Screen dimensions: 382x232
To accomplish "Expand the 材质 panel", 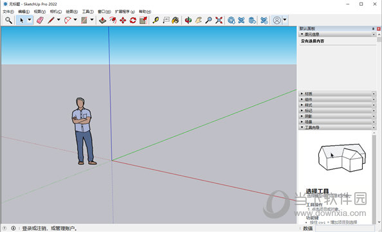I will coord(302,94).
